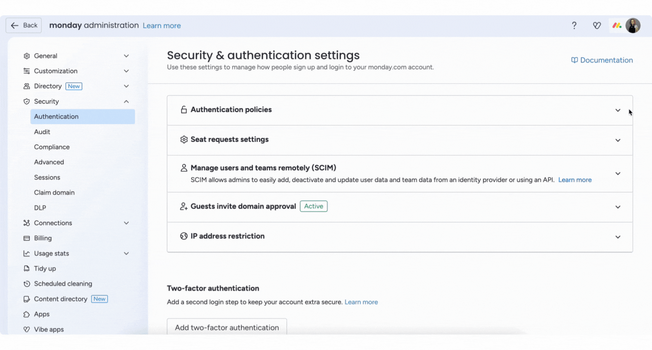The image size is (652, 350).
Task: Open the Documentation link
Action: coord(602,60)
